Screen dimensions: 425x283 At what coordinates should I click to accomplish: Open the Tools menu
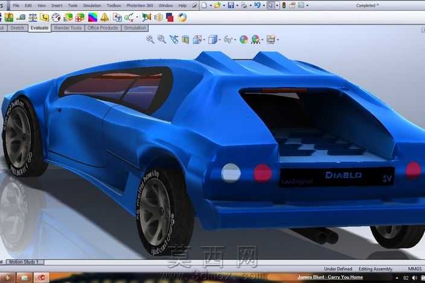(72, 5)
